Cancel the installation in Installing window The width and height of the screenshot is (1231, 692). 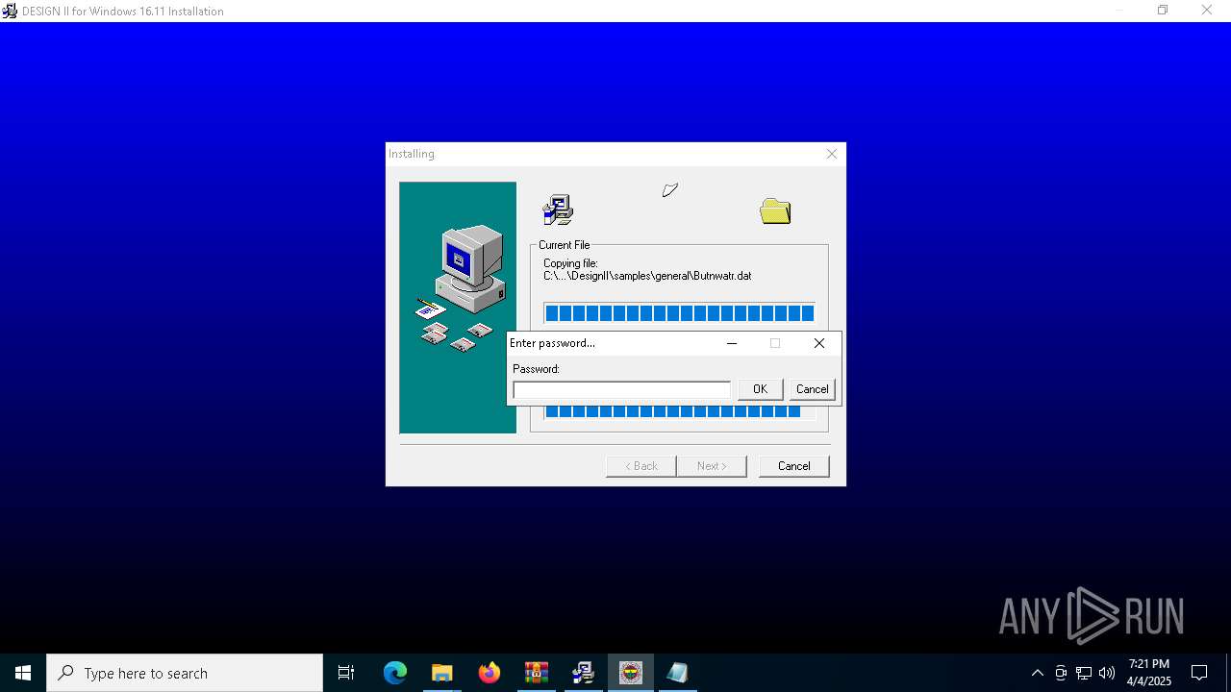(x=793, y=466)
